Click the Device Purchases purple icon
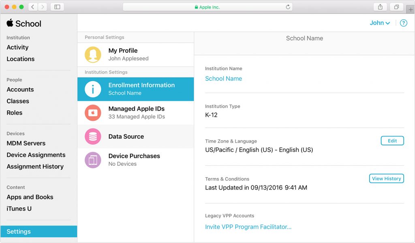 coord(93,160)
